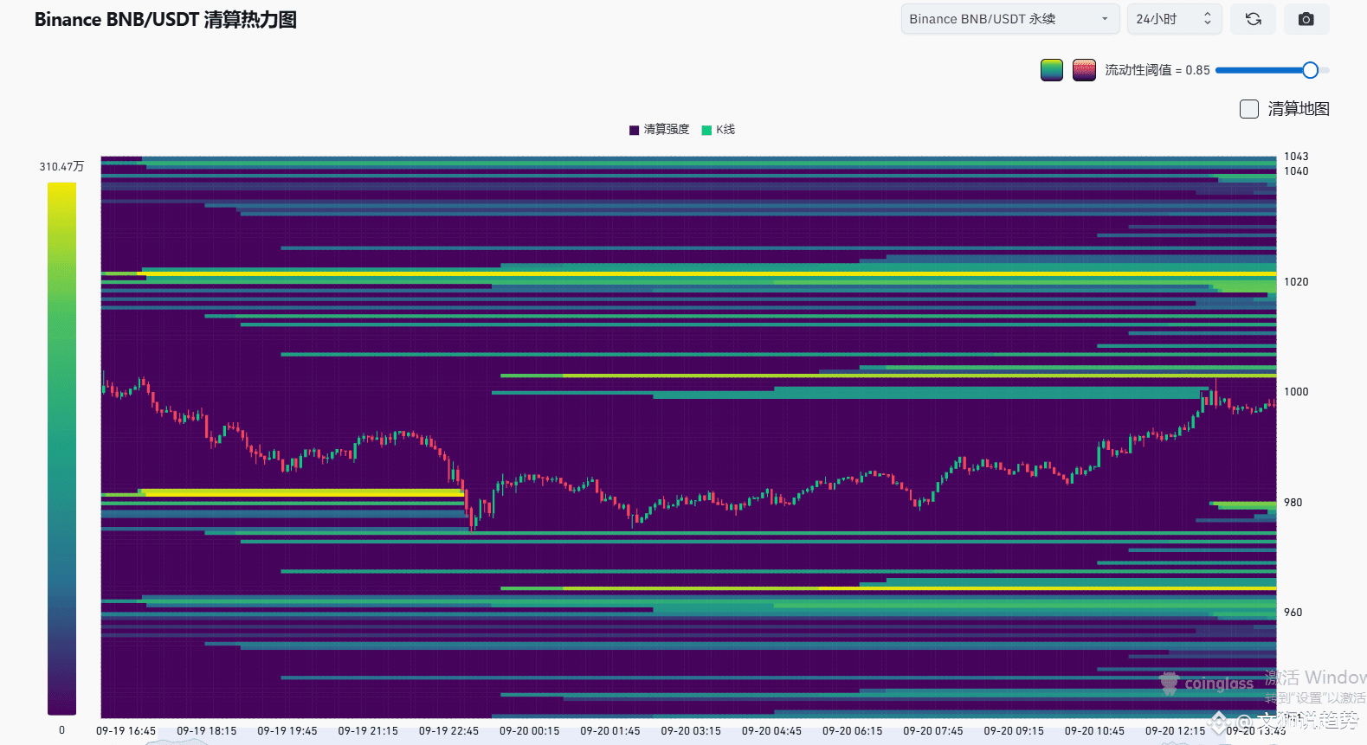
Task: Click the 09-20 03:15 time axis label
Action: [x=691, y=731]
